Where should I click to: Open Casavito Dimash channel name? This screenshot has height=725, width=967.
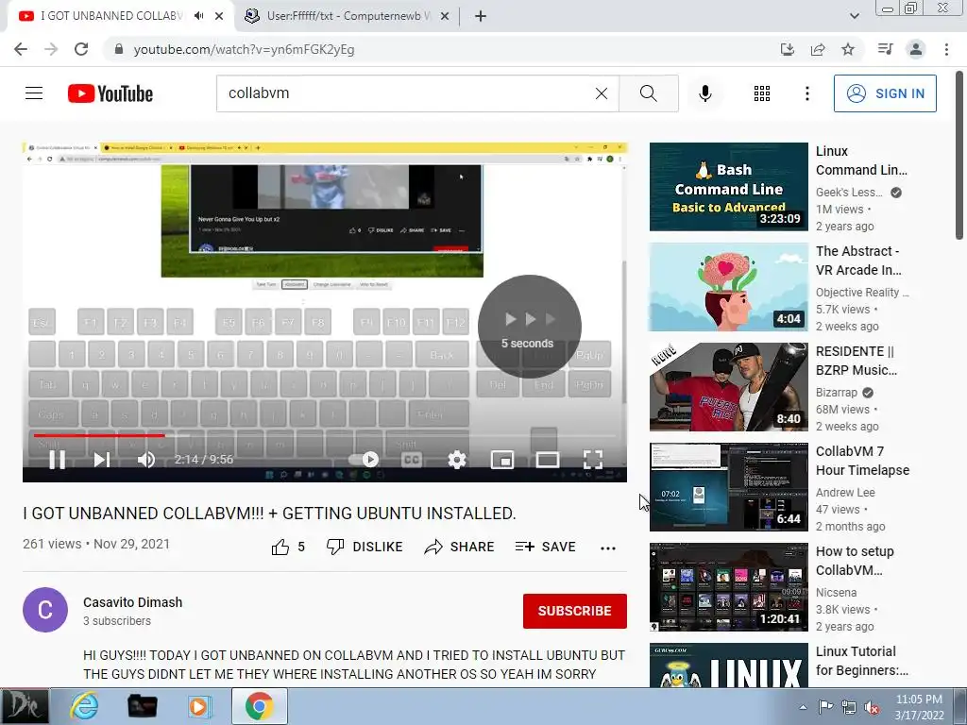coord(132,602)
